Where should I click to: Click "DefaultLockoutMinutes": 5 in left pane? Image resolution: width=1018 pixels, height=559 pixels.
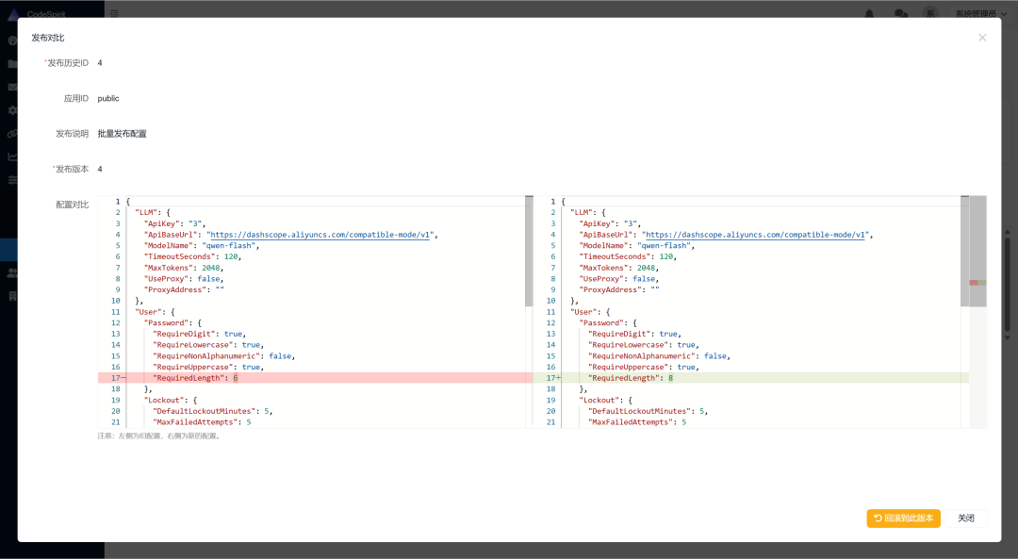[x=212, y=411]
